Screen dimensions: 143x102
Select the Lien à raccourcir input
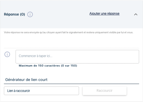[x=41, y=91]
